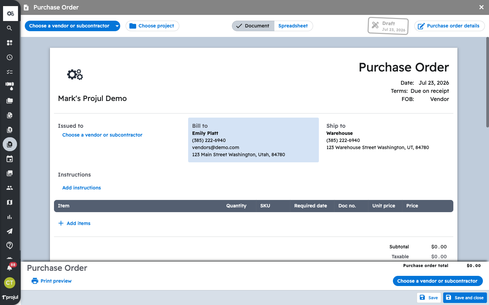Click the Quantity column header
The image size is (489, 305).
tap(236, 206)
